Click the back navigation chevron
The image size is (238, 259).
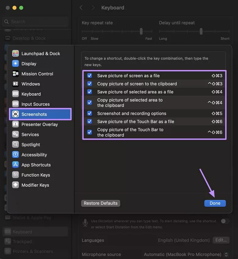tap(81, 7)
